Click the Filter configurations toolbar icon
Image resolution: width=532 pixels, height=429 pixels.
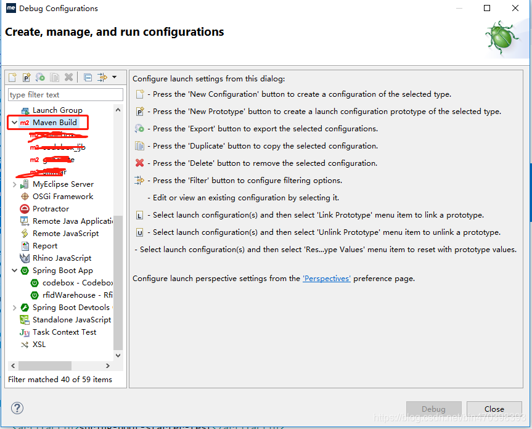tap(102, 77)
